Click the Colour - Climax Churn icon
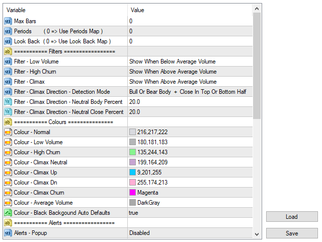 8,193
